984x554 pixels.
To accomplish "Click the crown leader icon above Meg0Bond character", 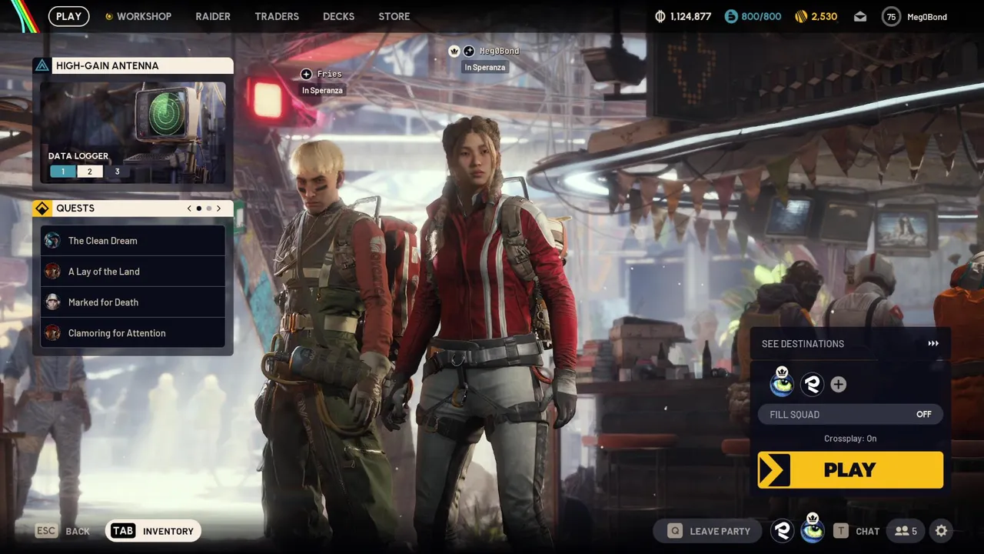I will click(x=454, y=51).
